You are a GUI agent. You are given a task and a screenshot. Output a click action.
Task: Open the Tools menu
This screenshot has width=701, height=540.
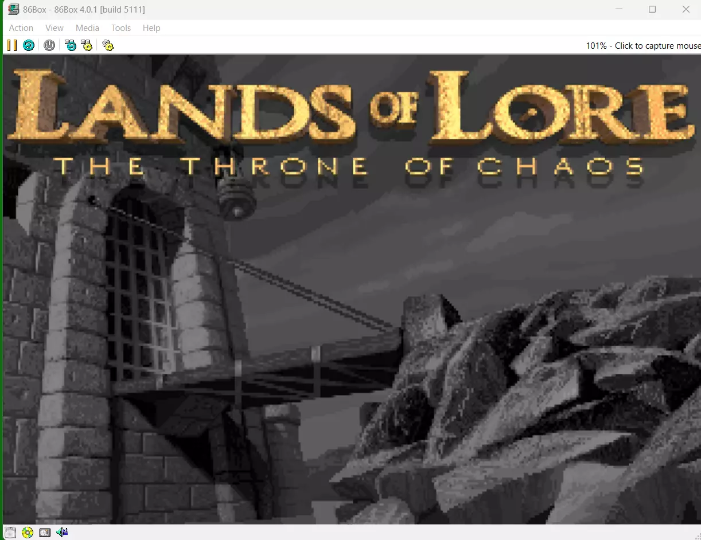(x=121, y=28)
